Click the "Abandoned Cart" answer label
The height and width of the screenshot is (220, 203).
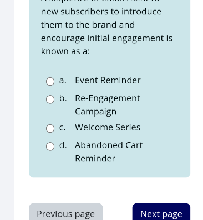coord(109,145)
